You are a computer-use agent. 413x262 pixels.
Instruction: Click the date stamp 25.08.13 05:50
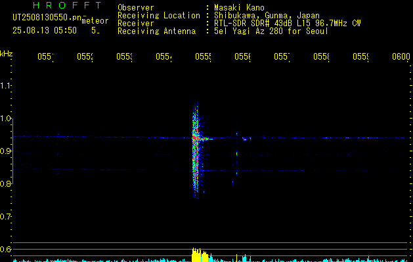[45, 31]
